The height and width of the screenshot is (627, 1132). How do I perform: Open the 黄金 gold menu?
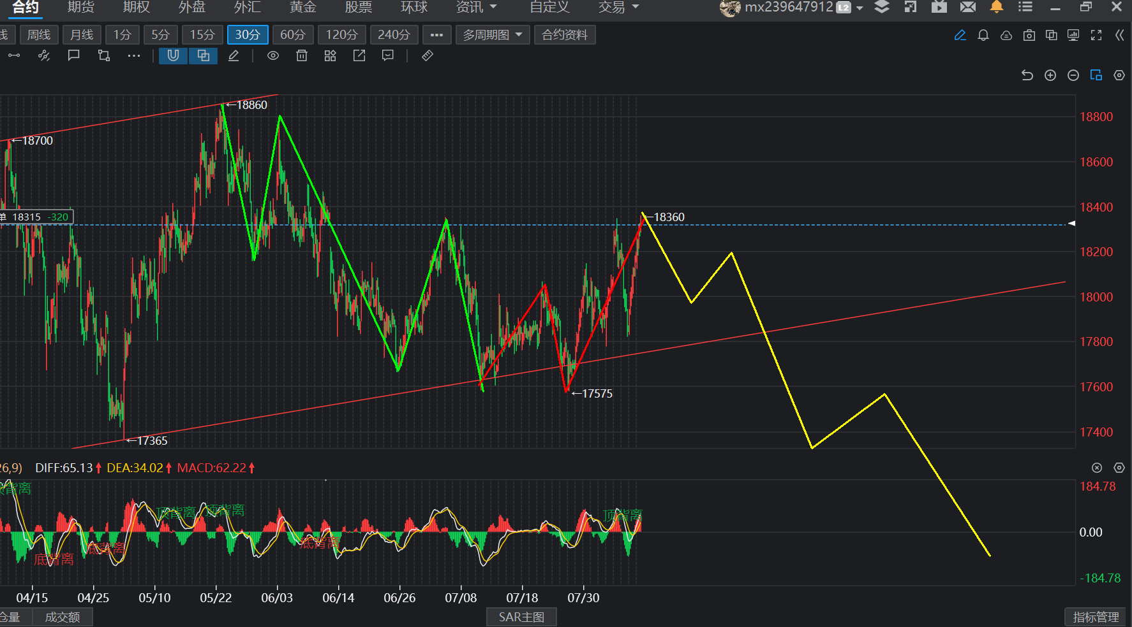[x=303, y=7]
